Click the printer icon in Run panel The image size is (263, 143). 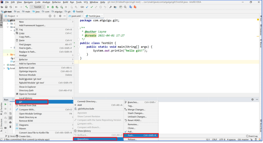pyautogui.click(x=11, y=122)
